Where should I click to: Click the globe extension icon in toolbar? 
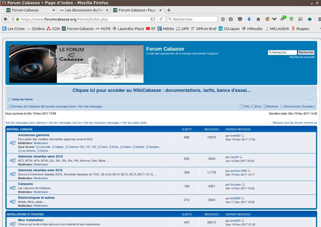(310, 19)
